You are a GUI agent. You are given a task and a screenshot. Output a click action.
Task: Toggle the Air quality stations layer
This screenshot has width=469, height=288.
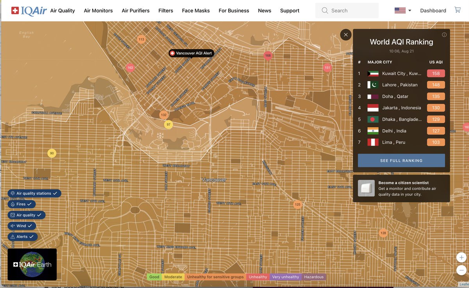point(34,193)
